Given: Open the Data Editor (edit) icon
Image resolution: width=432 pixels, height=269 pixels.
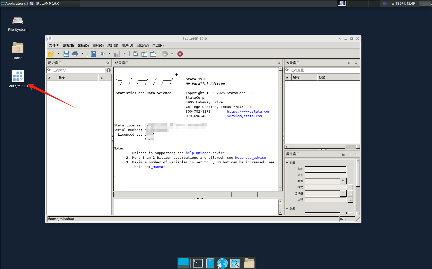Looking at the screenshot, I should [x=144, y=54].
